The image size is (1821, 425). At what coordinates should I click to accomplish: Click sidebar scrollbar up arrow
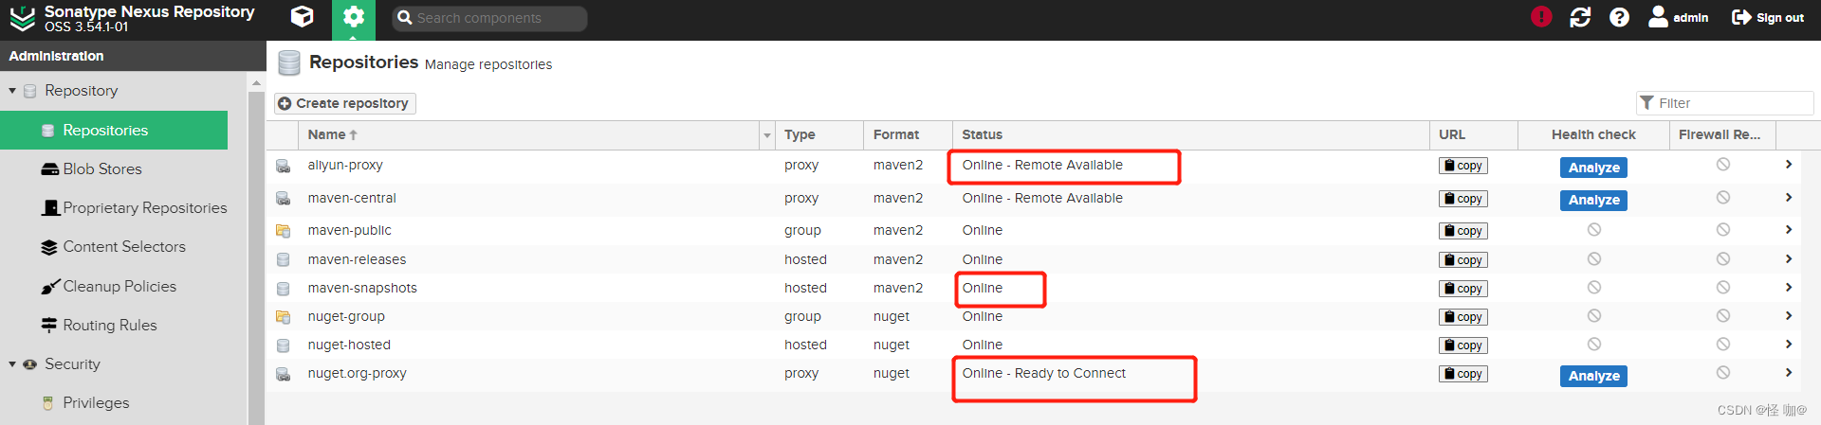[256, 83]
